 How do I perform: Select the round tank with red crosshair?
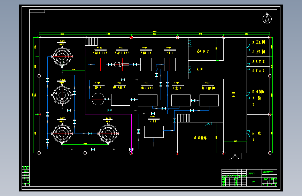point(98,99)
